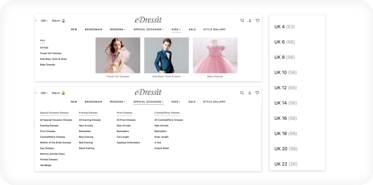Expand KIDS menu in lower navigation
This screenshot has height=185, width=373.
(x=176, y=102)
